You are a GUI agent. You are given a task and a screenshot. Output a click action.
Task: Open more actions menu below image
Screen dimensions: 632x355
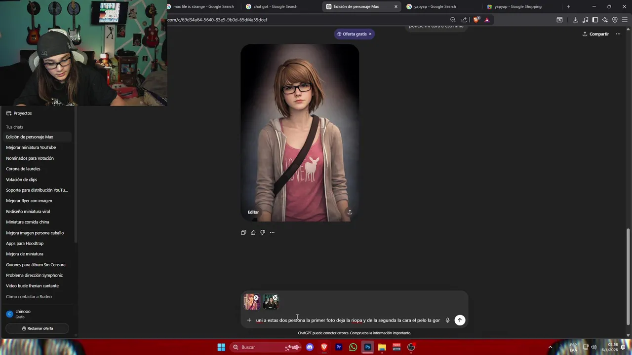point(272,232)
